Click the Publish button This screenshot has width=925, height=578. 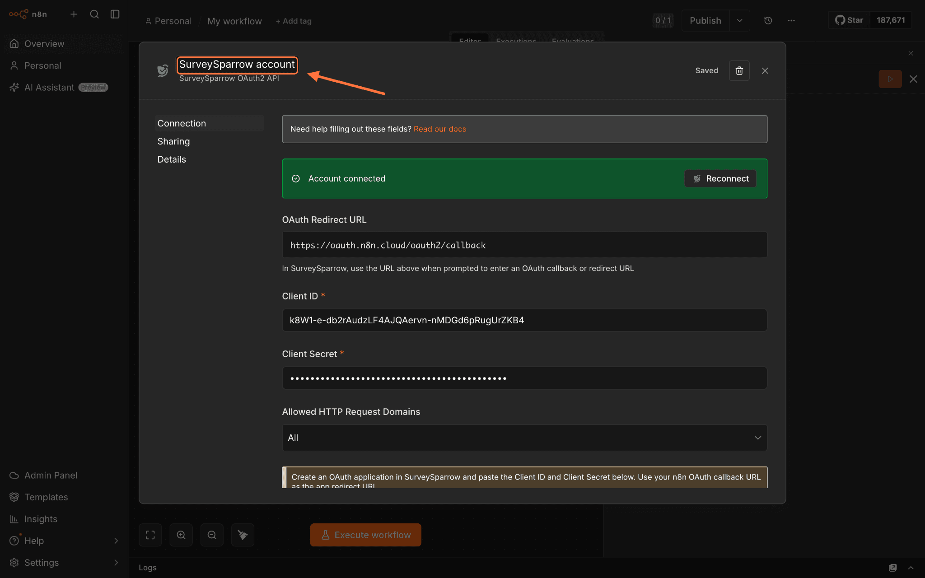(x=705, y=20)
